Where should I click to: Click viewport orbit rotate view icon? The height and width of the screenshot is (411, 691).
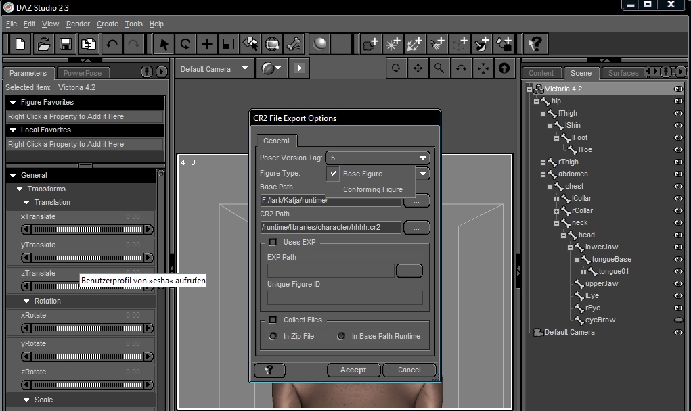pyautogui.click(x=396, y=68)
